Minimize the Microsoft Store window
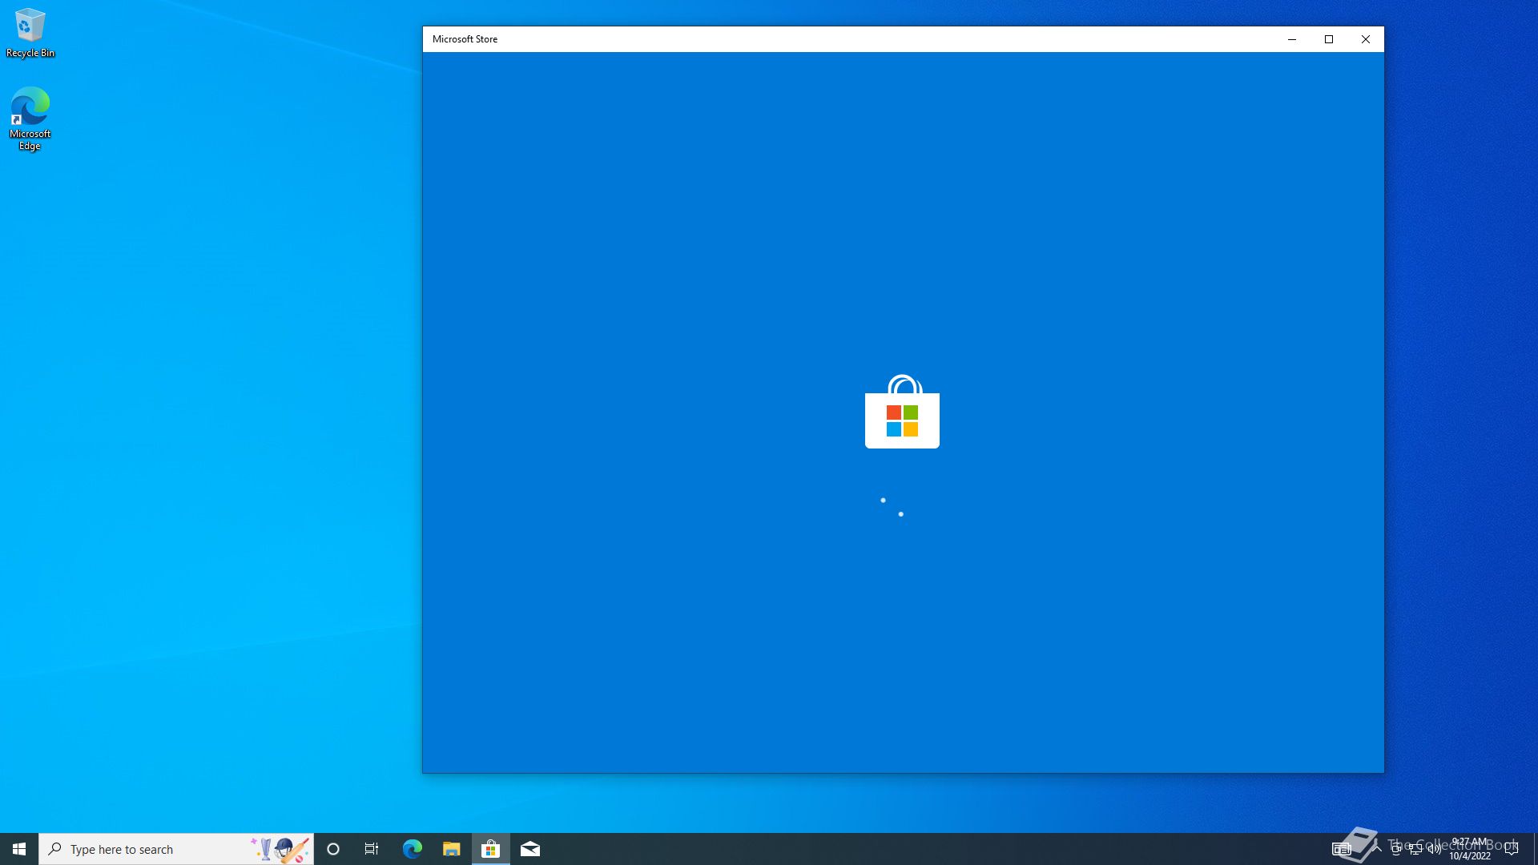This screenshot has width=1538, height=865. coord(1292,39)
